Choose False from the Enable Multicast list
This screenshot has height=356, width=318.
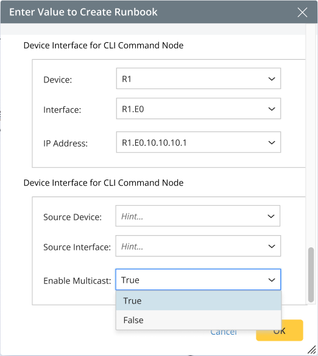pos(199,320)
